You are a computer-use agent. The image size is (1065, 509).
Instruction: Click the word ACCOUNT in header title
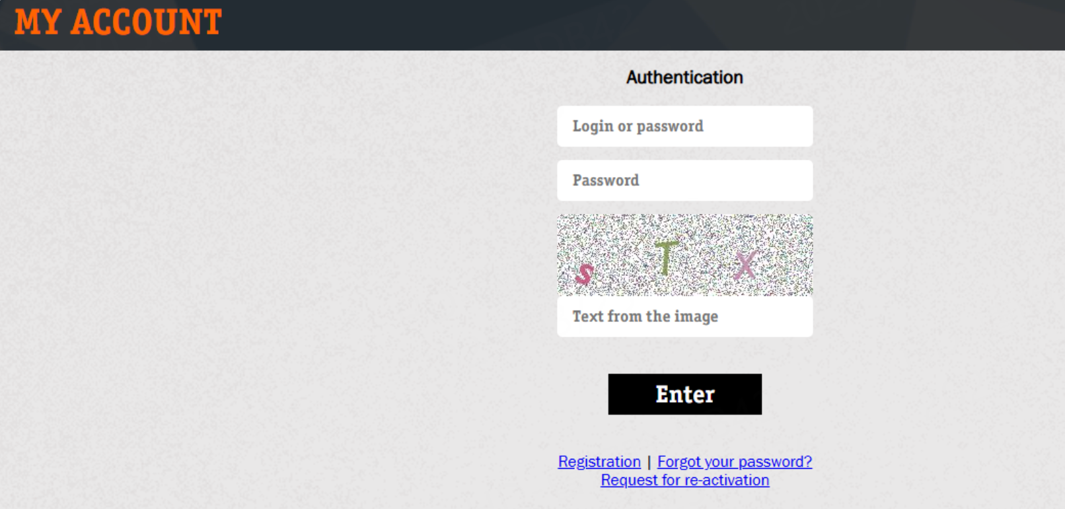(146, 22)
